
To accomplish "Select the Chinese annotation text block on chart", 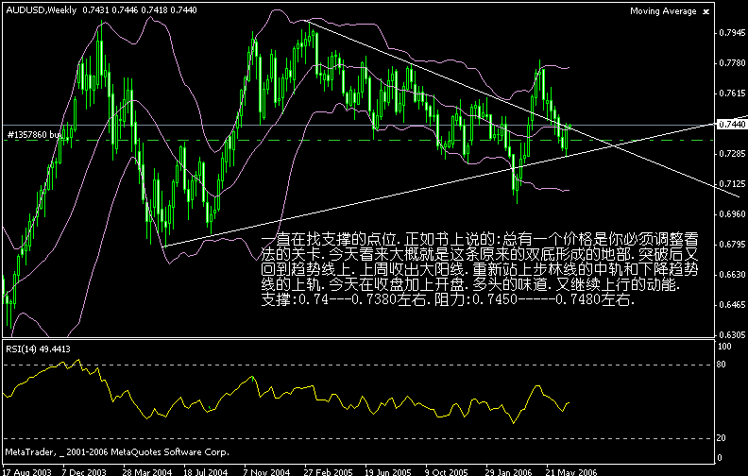I will pyautogui.click(x=480, y=269).
